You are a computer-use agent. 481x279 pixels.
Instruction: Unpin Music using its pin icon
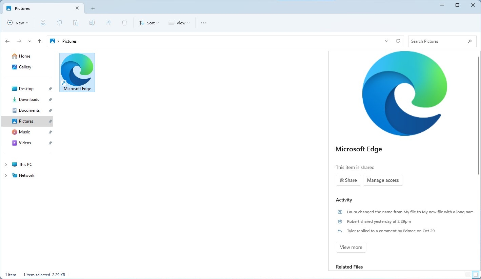tap(50, 132)
